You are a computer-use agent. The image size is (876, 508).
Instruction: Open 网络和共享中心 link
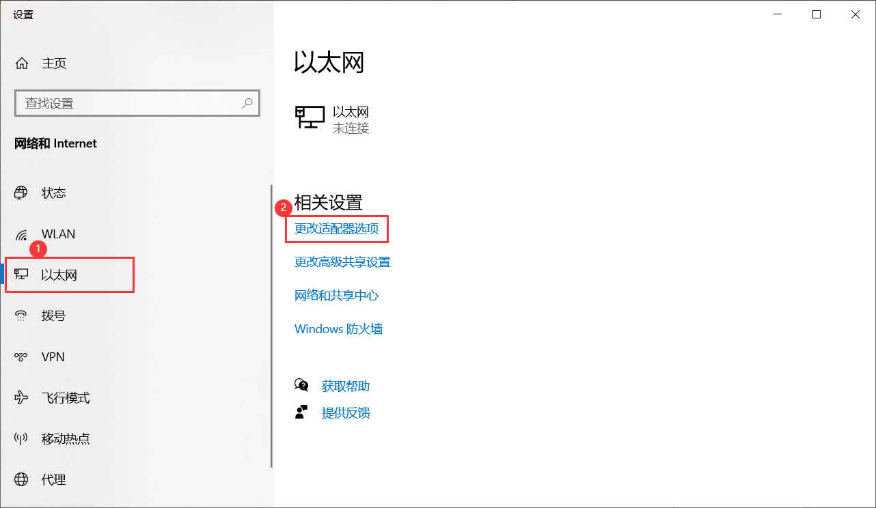click(336, 296)
